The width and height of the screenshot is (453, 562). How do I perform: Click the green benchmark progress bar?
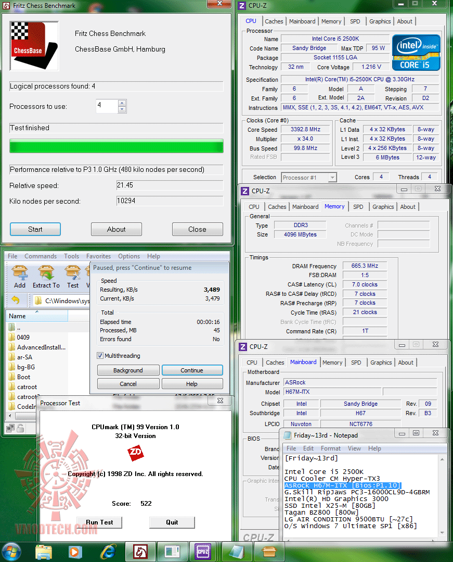pyautogui.click(x=117, y=146)
